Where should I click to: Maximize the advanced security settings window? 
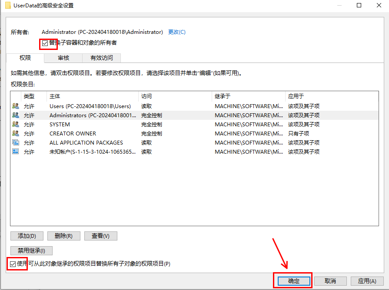(x=359, y=5)
